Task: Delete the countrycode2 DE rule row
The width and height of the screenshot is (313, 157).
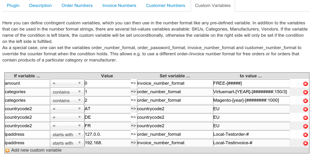Action: (x=305, y=118)
